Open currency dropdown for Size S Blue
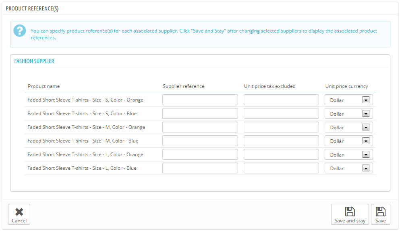Viewport: 400px width, 232px height. click(348, 114)
